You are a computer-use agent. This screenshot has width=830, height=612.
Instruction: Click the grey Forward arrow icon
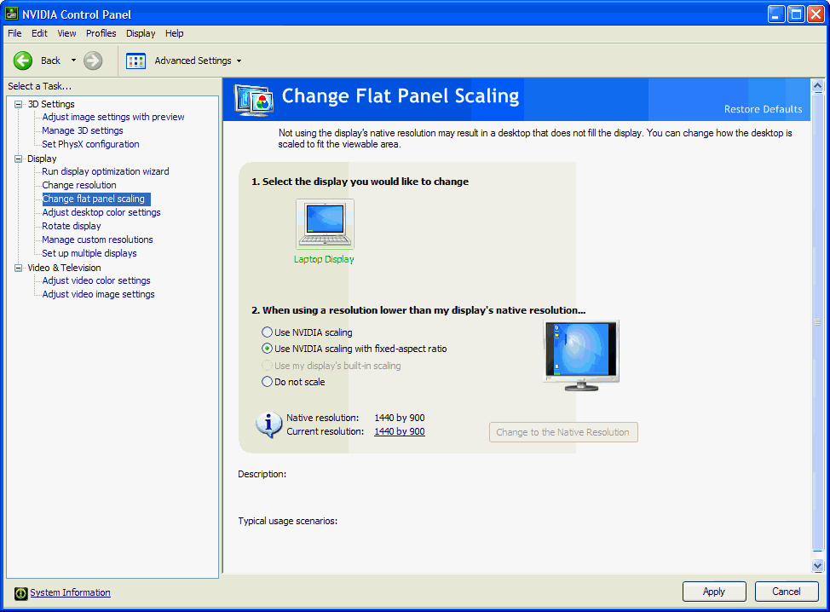93,61
